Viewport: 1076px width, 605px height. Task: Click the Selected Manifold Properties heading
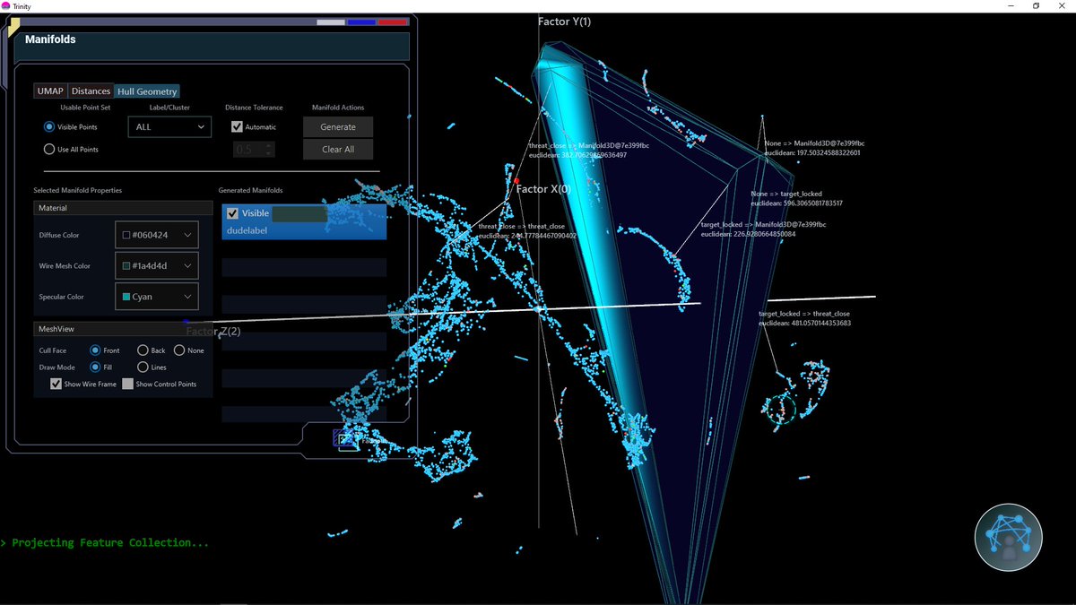pos(78,191)
